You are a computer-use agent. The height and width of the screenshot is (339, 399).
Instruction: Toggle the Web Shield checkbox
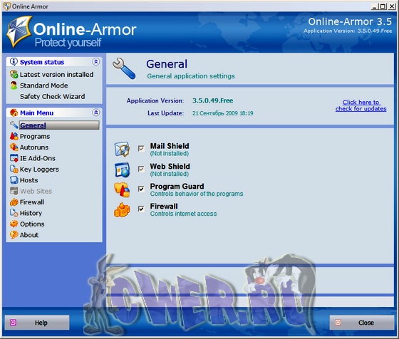[x=141, y=169]
